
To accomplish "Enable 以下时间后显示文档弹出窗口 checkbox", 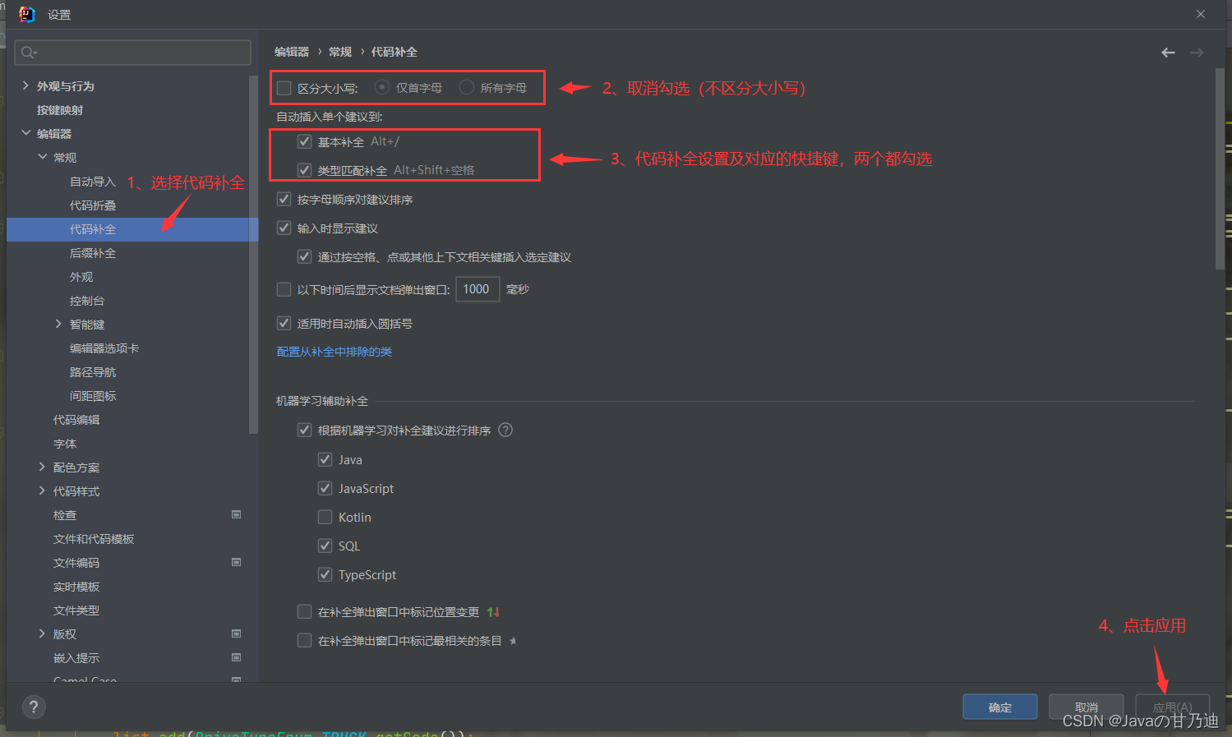I will click(284, 289).
